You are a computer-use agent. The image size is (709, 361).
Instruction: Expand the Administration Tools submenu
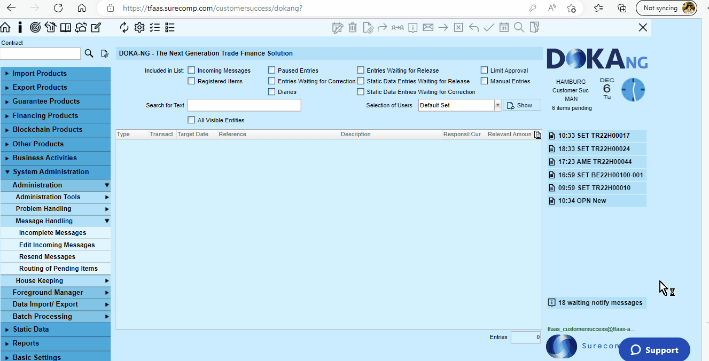click(48, 197)
